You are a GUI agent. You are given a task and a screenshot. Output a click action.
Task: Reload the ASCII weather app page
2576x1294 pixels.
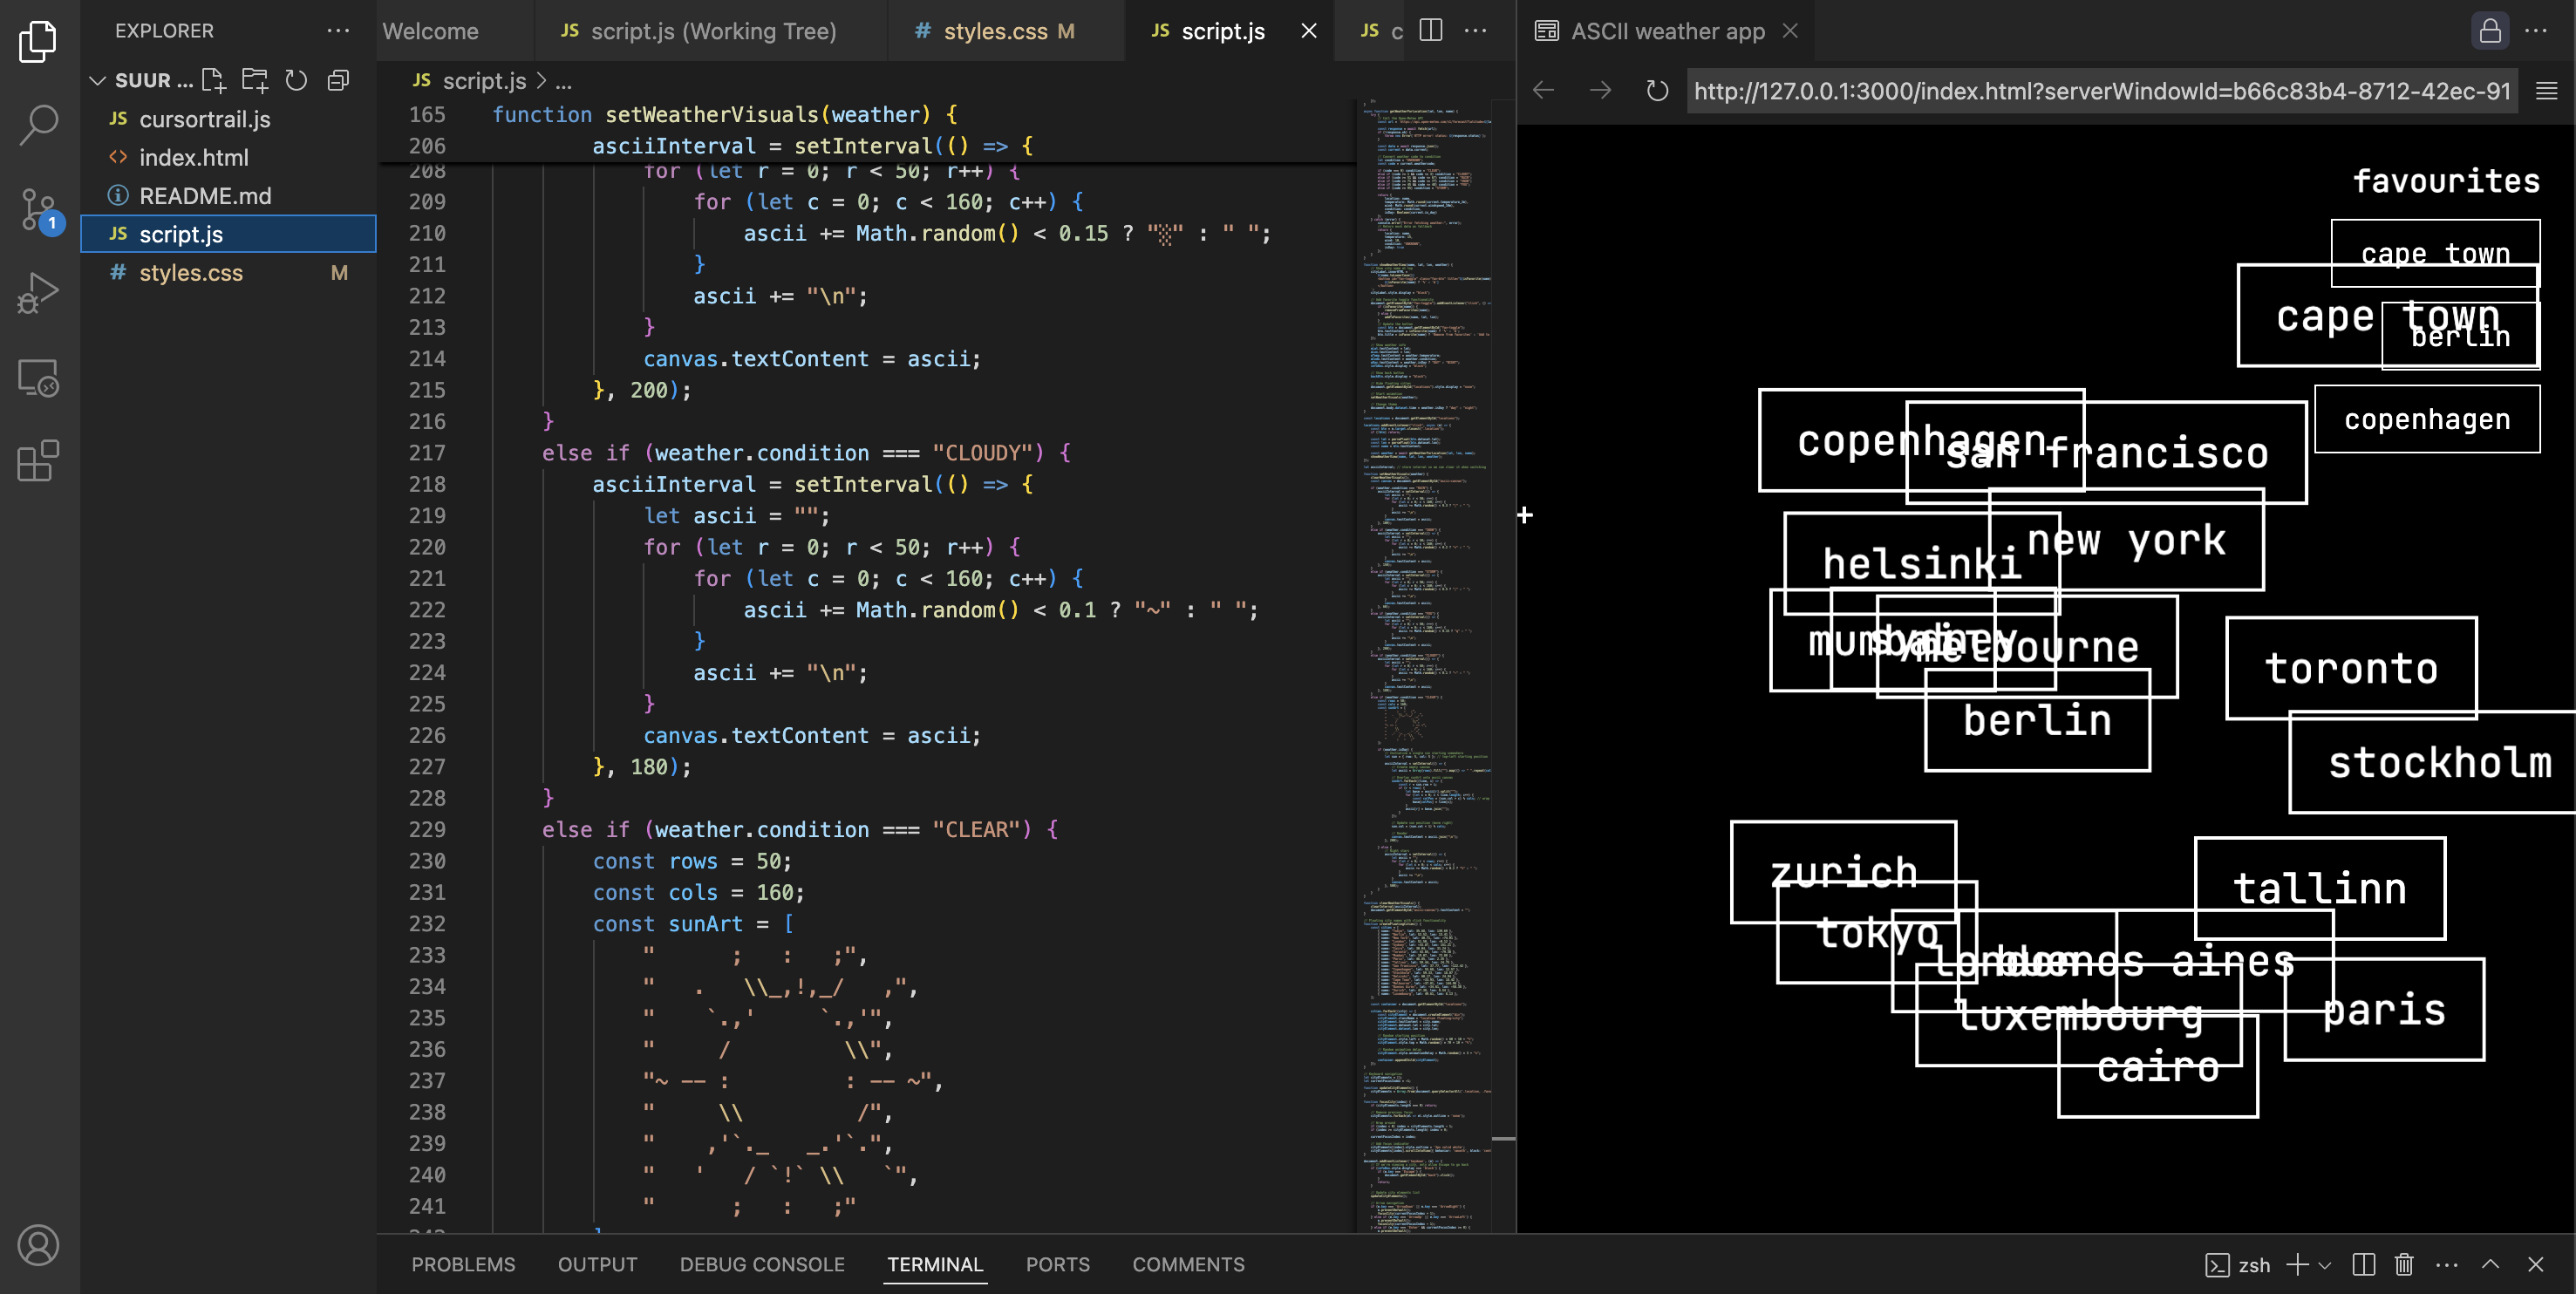point(1657,90)
